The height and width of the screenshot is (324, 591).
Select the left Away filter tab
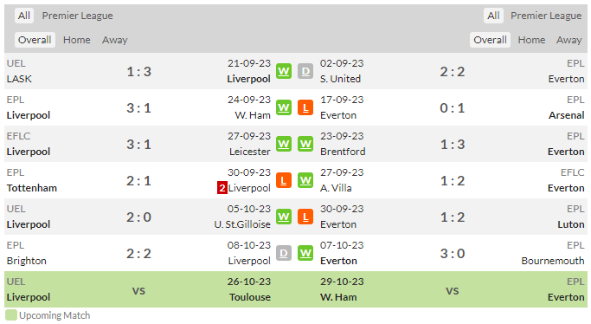coord(114,40)
